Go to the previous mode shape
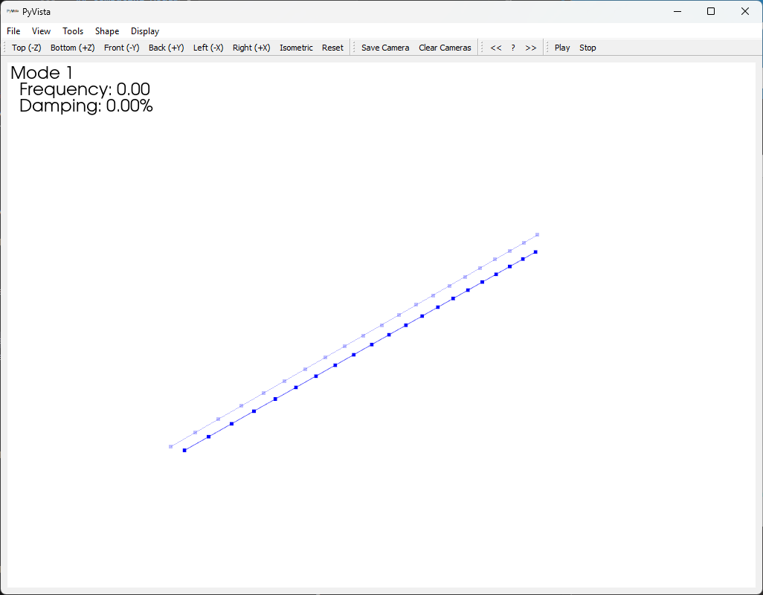 (496, 47)
